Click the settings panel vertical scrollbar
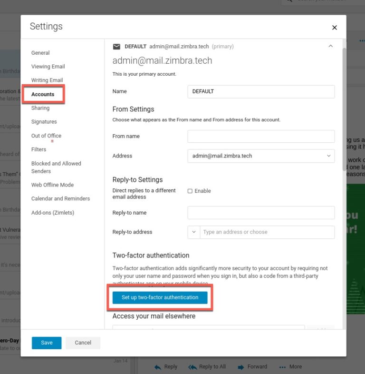This screenshot has height=374, width=365. click(344, 109)
